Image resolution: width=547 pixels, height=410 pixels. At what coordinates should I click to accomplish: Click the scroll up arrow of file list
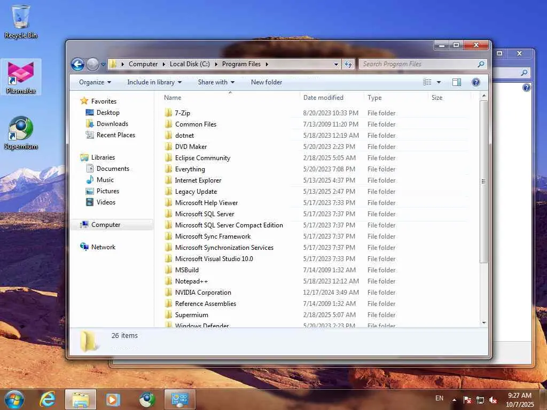click(x=483, y=96)
